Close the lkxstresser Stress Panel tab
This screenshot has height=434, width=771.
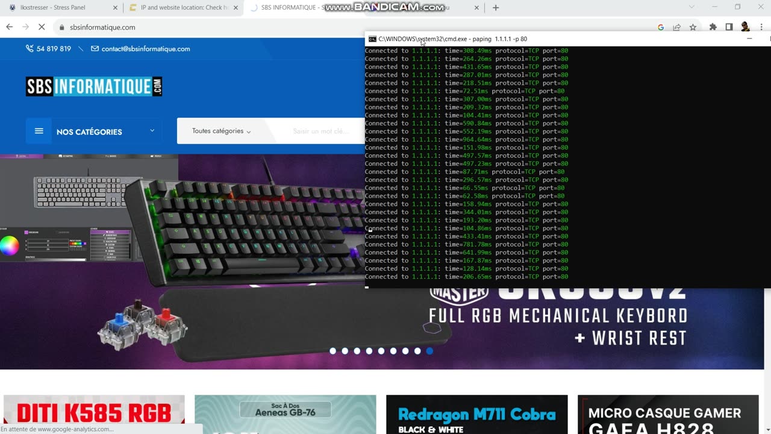click(115, 8)
